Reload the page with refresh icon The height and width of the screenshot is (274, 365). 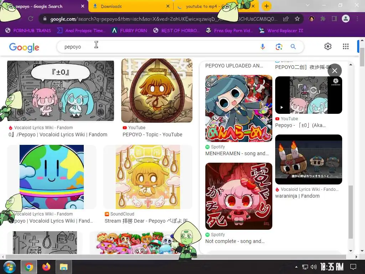(x=31, y=19)
